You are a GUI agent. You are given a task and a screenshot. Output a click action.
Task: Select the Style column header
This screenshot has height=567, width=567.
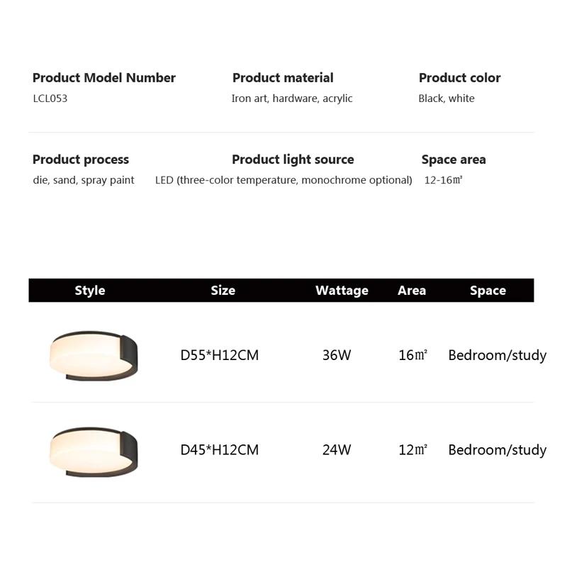coord(90,291)
